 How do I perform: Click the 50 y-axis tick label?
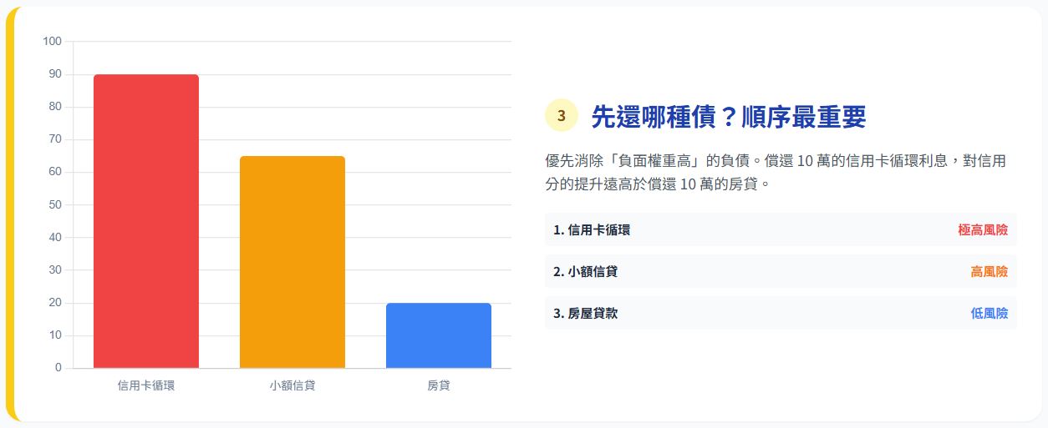[54, 204]
